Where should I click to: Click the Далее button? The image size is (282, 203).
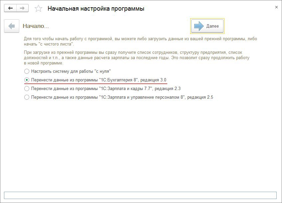[x=207, y=26]
